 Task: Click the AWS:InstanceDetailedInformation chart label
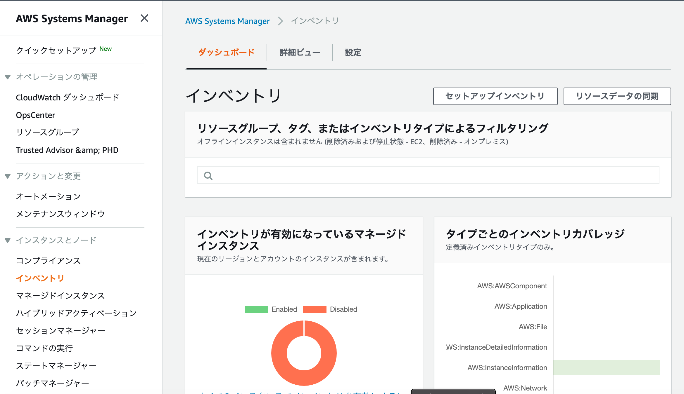click(x=497, y=347)
